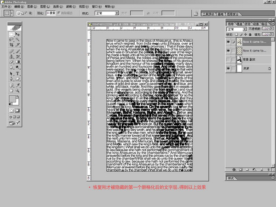This screenshot has width=276, height=207.
Task: Hide the top 'Now it came to...' layer
Action: tap(229, 41)
